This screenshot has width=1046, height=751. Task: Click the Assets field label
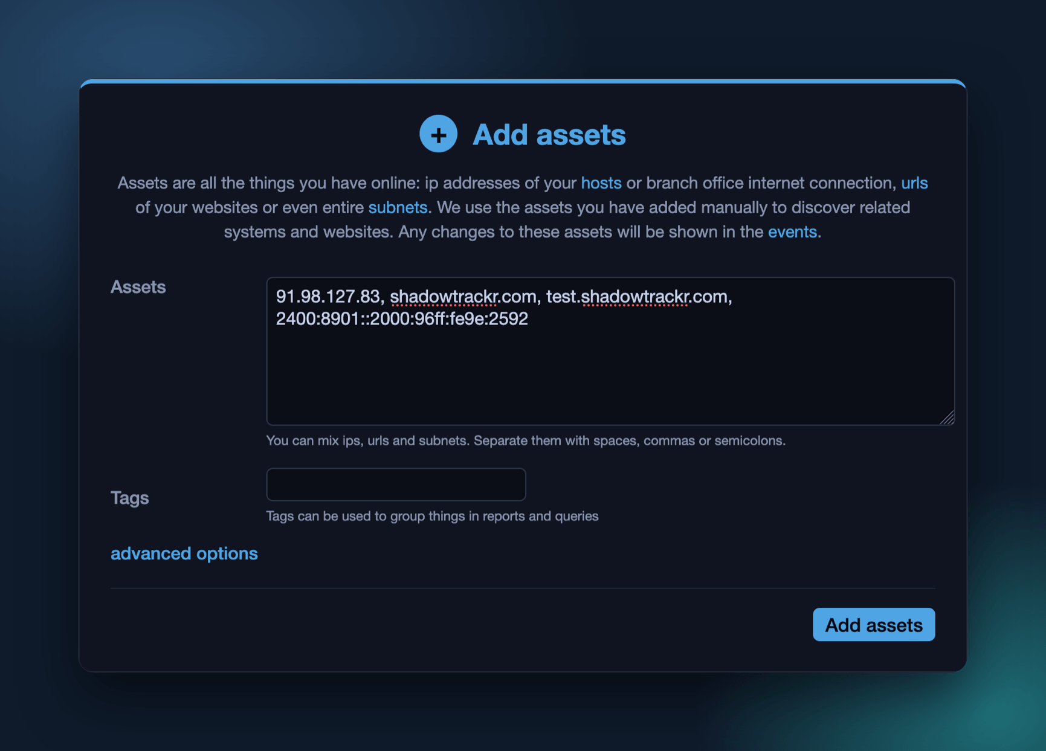138,287
